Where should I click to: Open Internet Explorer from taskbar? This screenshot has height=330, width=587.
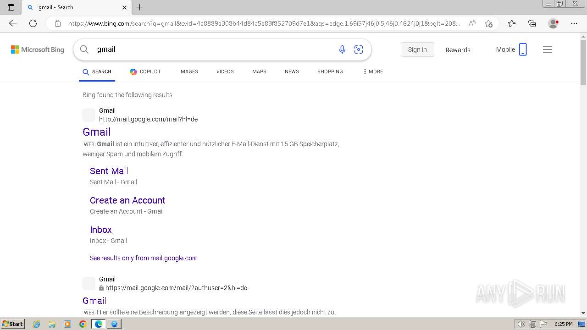36,324
